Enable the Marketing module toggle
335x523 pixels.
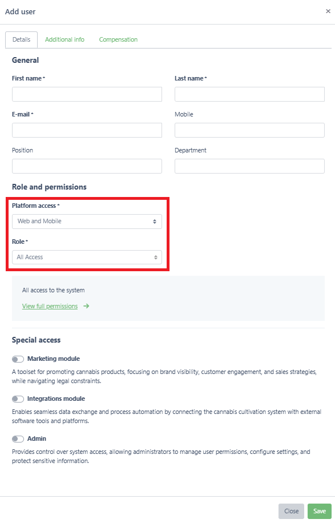coord(18,359)
